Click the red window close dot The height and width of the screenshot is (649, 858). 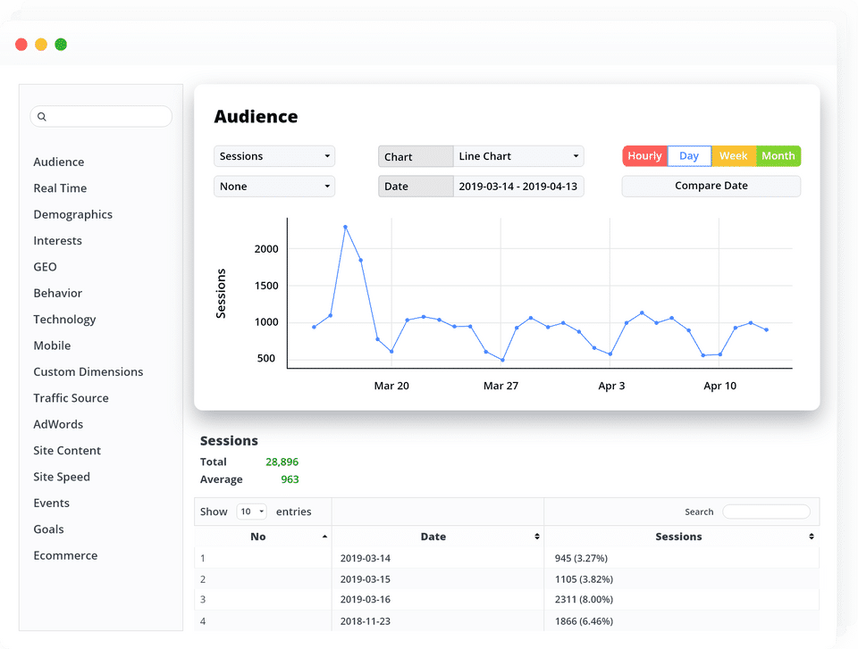[21, 45]
